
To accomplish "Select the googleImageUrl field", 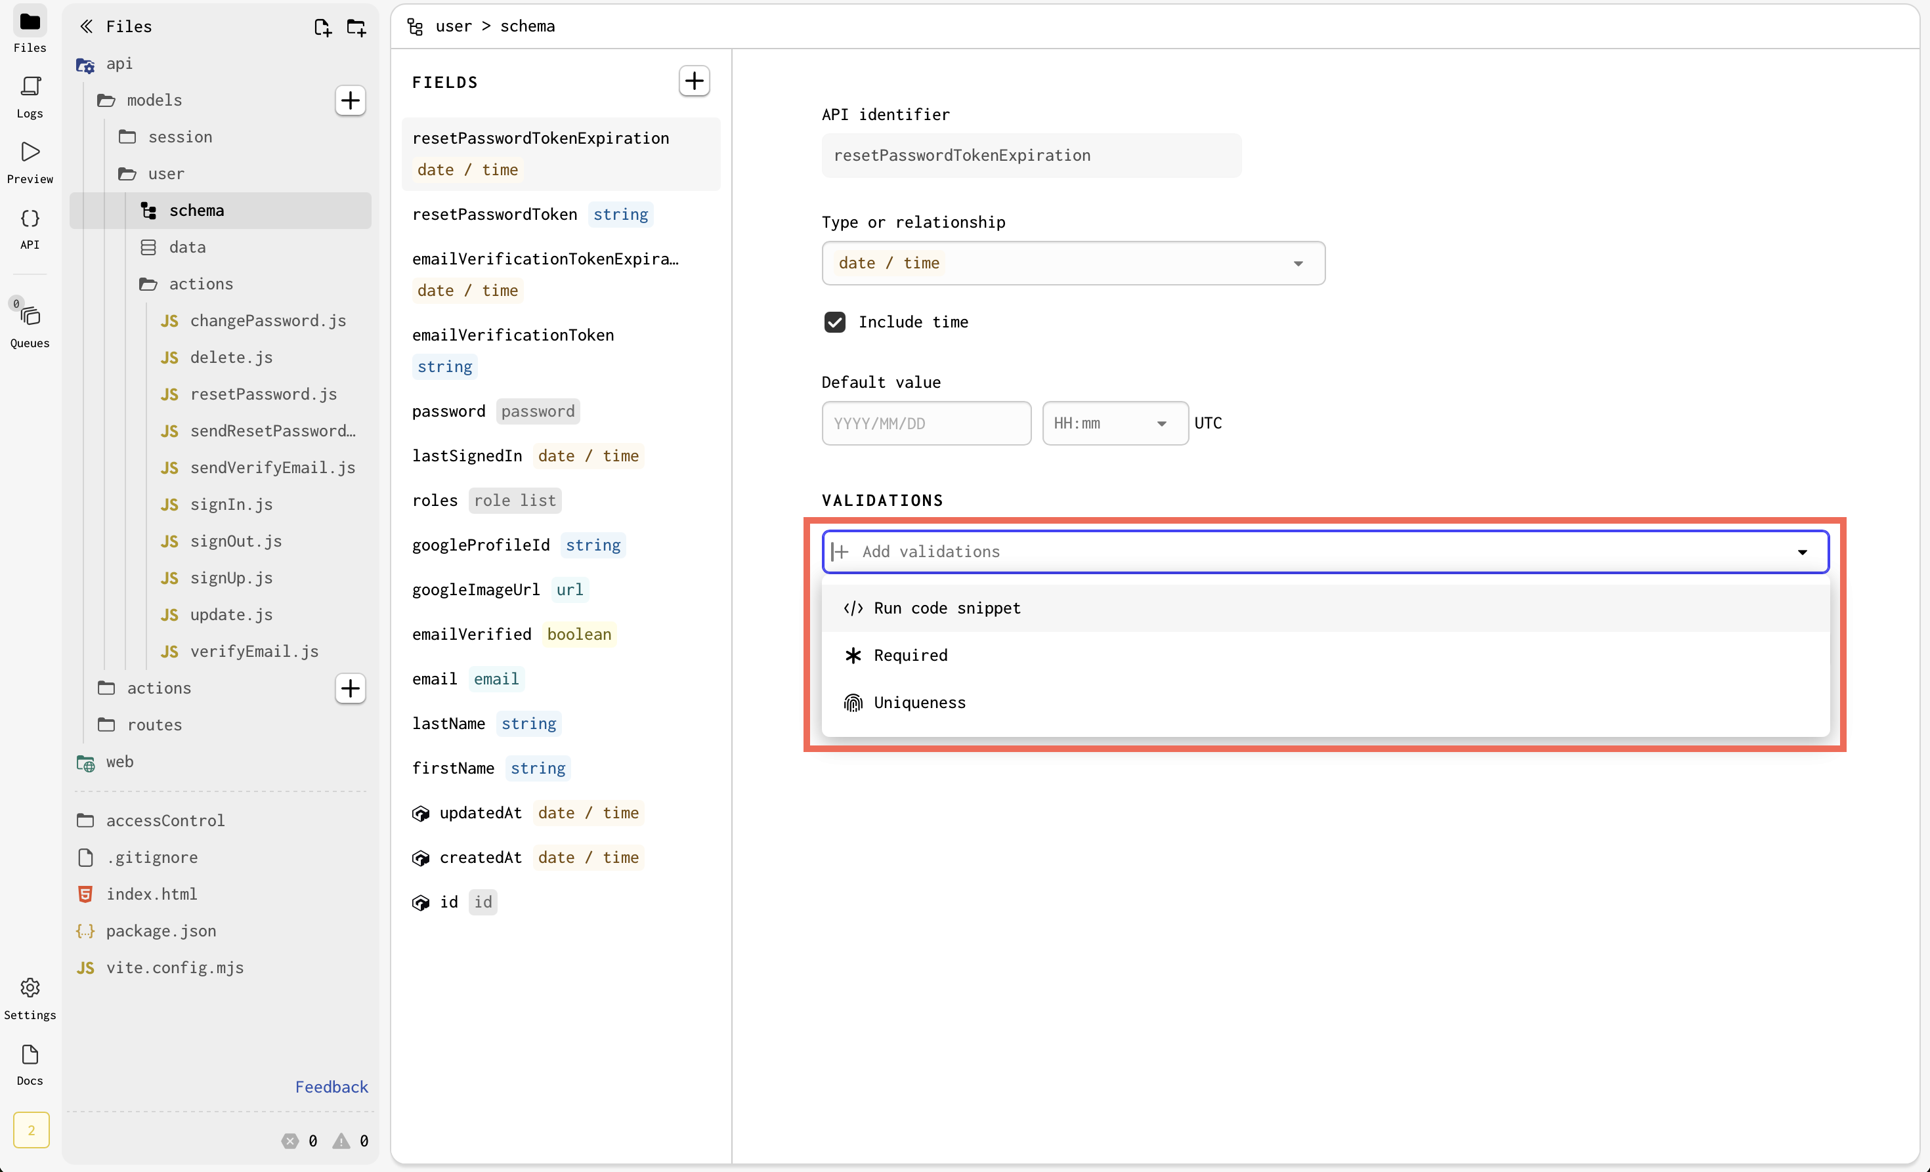I will [561, 591].
